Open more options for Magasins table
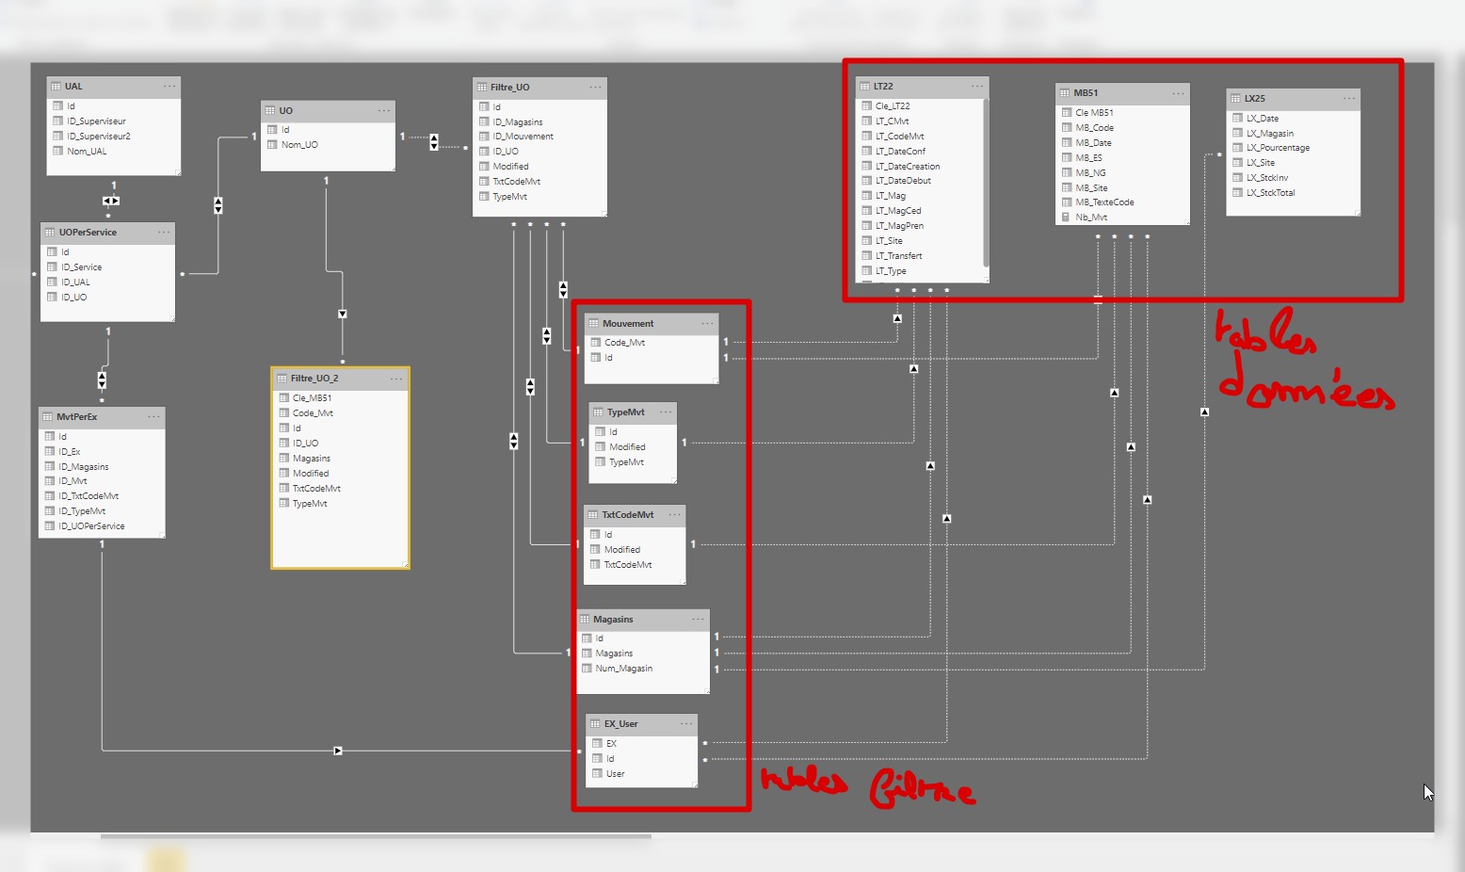 click(698, 619)
